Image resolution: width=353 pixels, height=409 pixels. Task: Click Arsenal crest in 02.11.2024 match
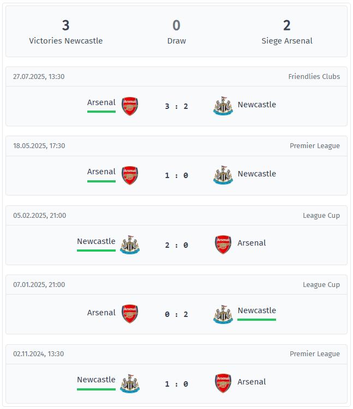coord(223,383)
